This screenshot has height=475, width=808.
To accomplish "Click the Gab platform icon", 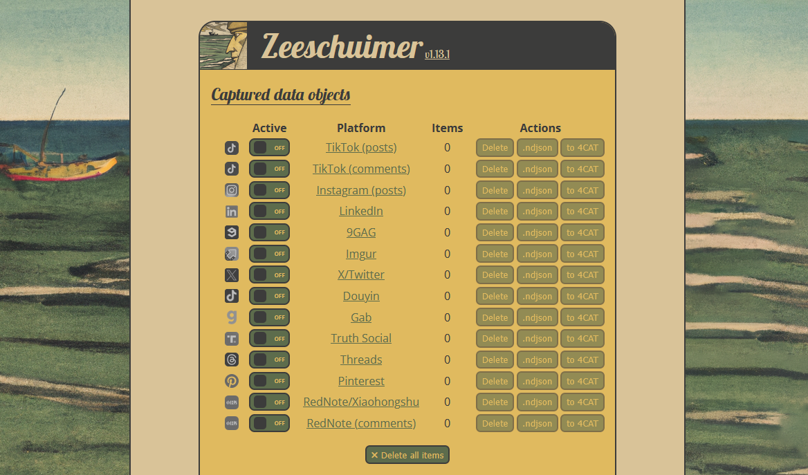I will pyautogui.click(x=232, y=317).
